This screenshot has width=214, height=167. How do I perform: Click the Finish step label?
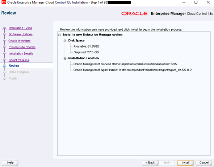pos(13,79)
